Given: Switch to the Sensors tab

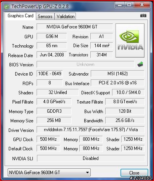Looking at the screenshot, I should [45, 16].
